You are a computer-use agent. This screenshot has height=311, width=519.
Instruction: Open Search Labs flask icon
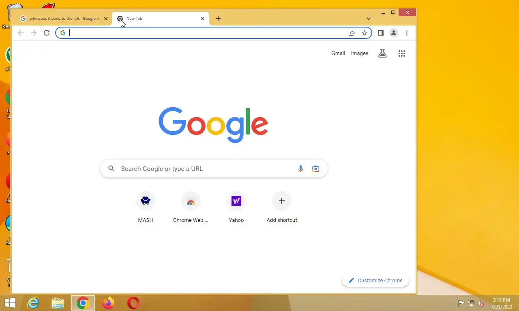[x=382, y=53]
